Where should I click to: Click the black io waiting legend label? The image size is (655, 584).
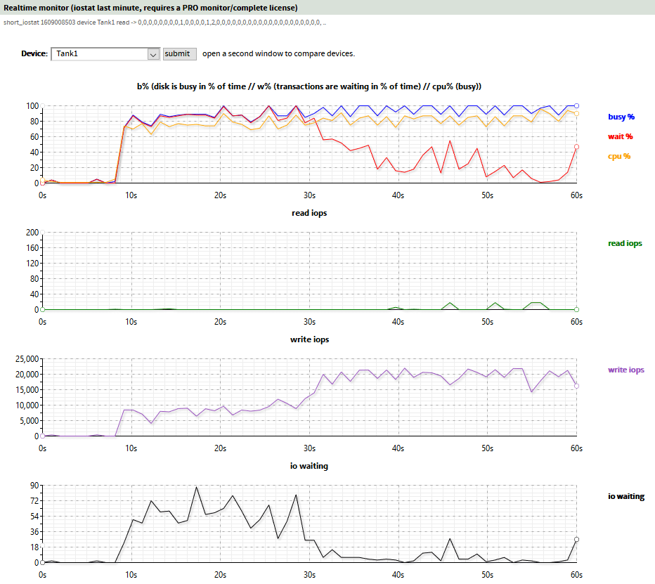(625, 496)
